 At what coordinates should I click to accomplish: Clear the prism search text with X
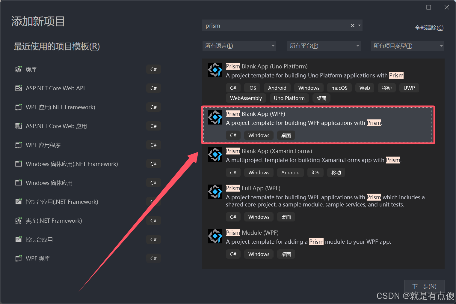(353, 26)
